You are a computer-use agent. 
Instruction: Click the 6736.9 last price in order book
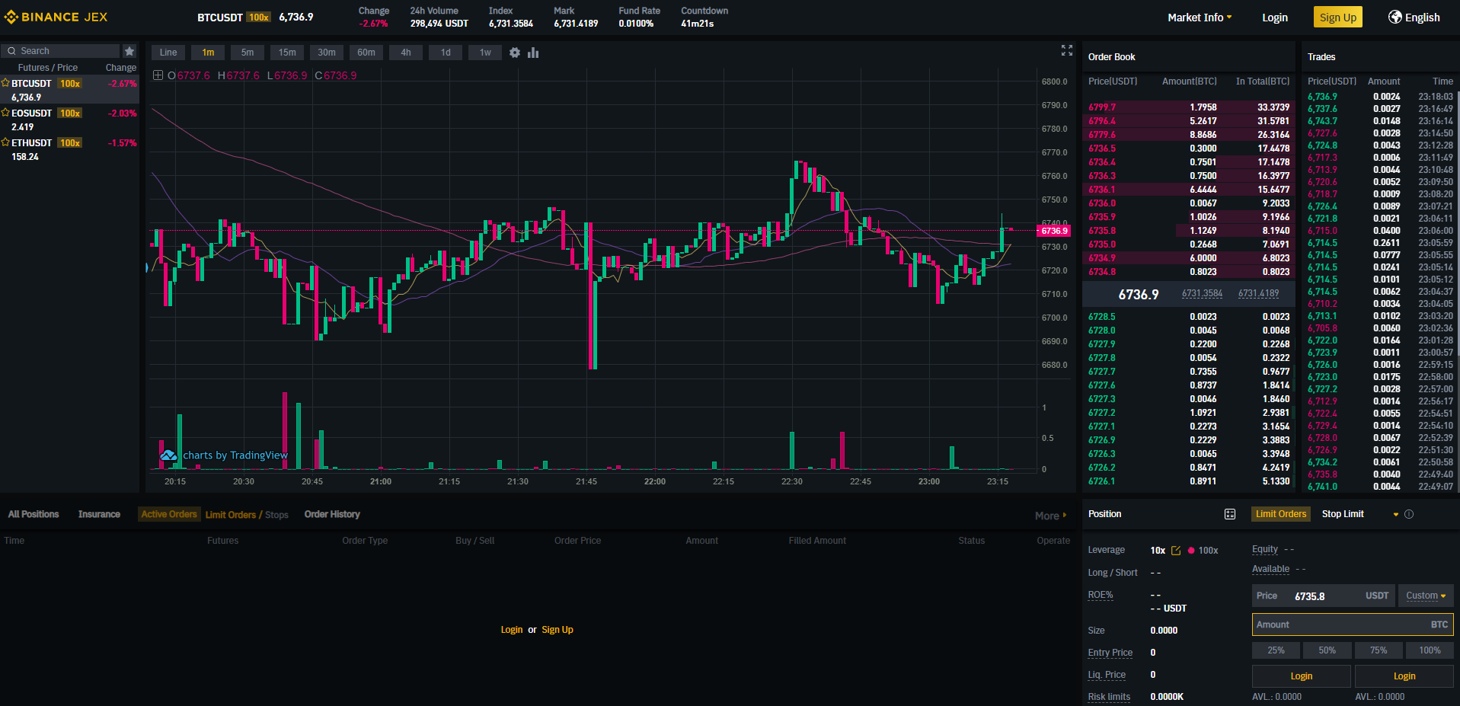[x=1139, y=295]
